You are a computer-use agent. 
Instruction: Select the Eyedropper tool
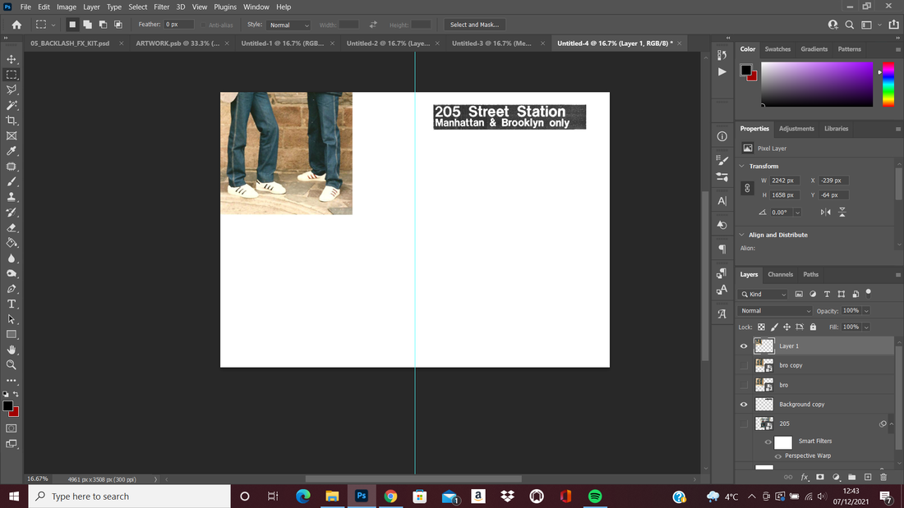click(x=12, y=151)
